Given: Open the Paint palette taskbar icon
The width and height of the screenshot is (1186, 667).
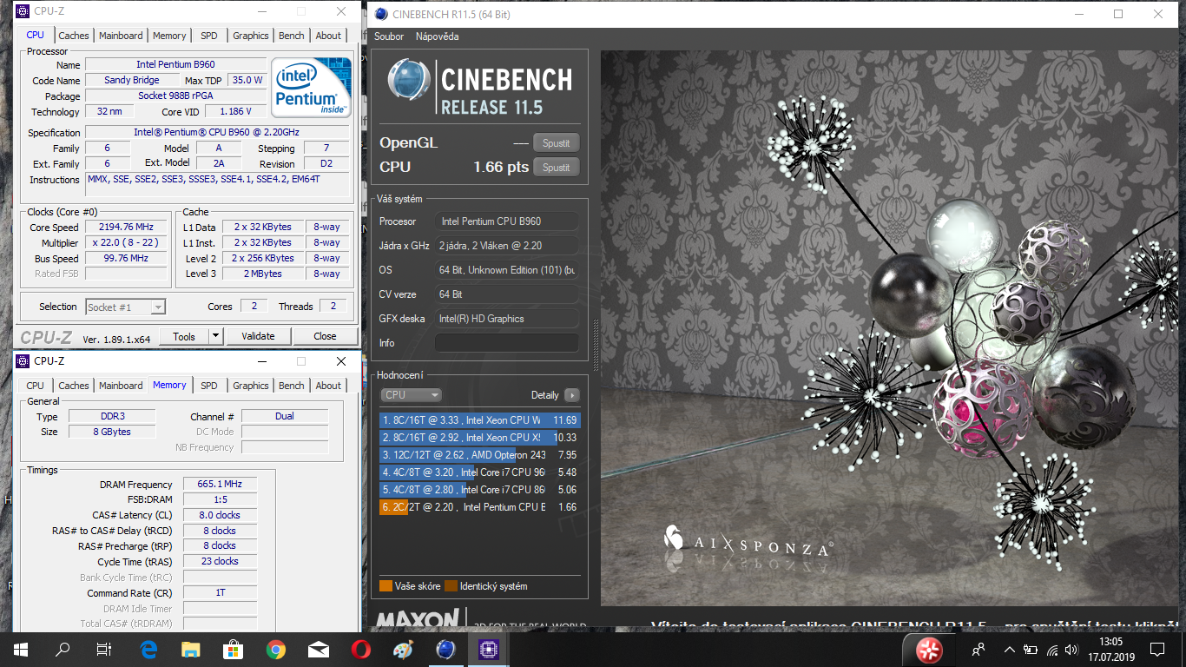Looking at the screenshot, I should tap(404, 649).
